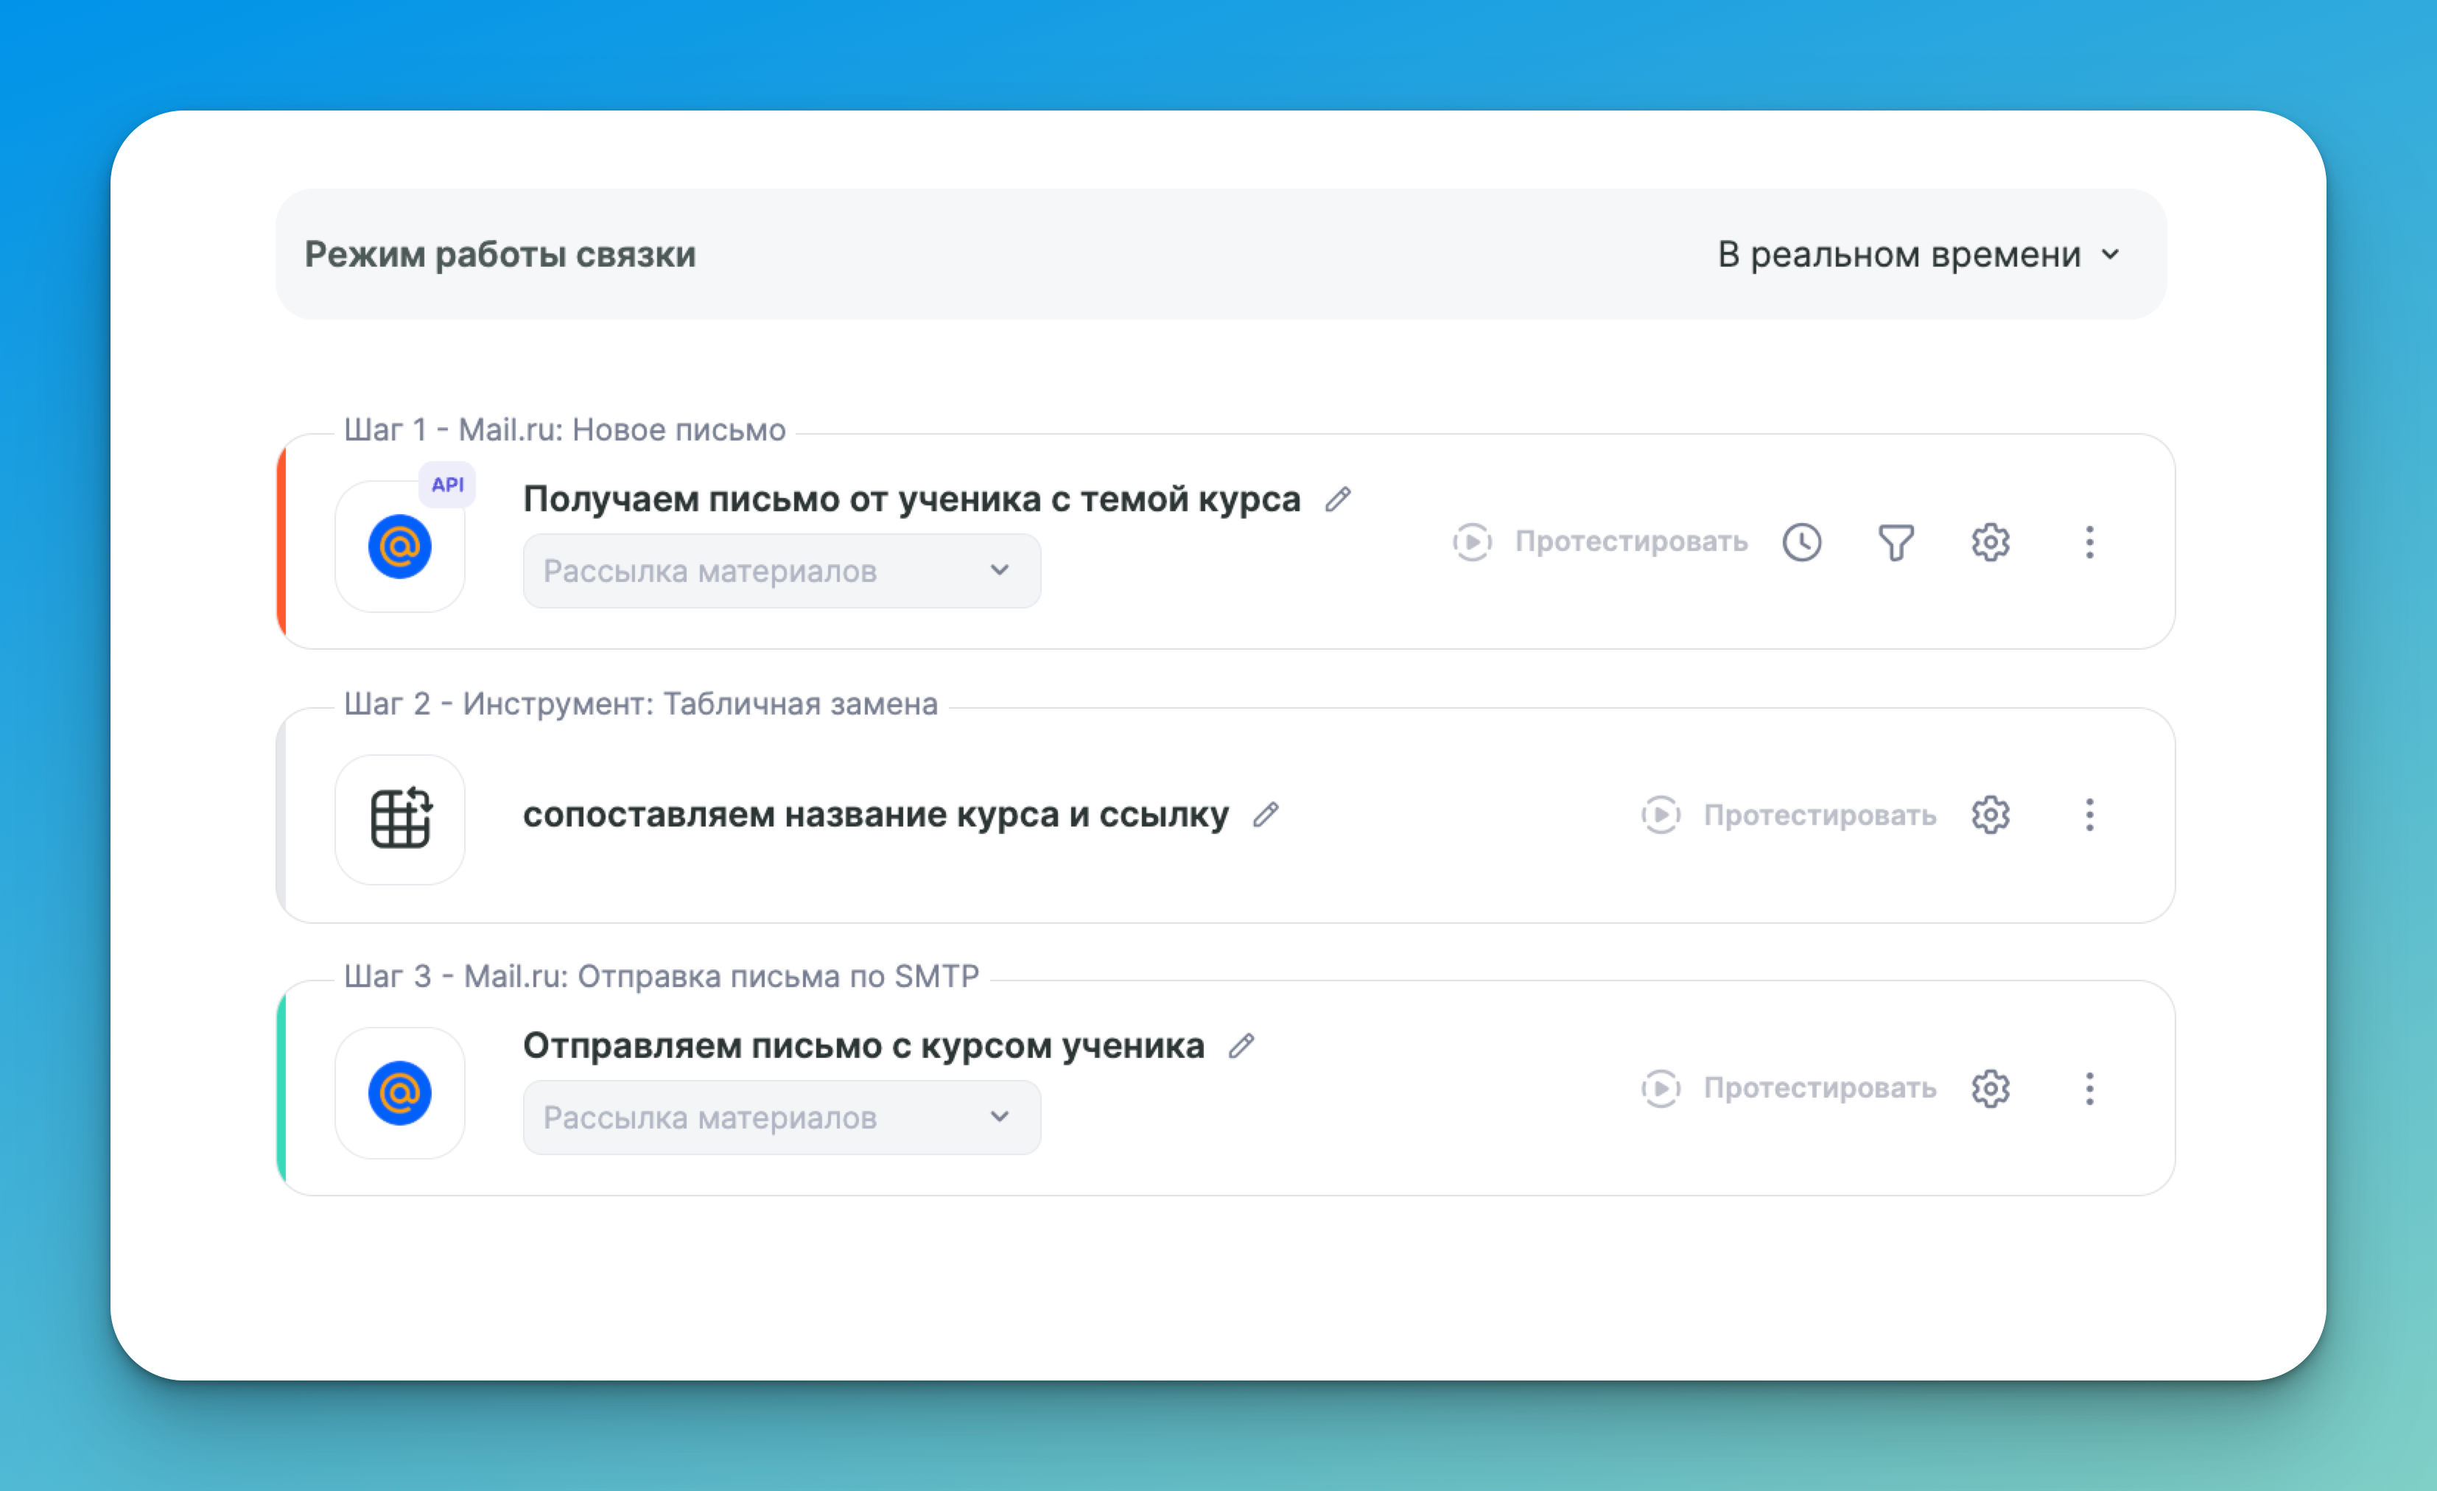Open settings gear for step 1

coord(1990,542)
